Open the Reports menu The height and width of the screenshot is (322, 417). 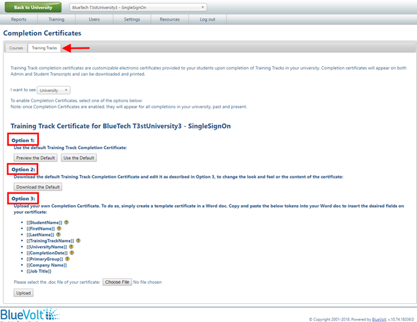19,19
